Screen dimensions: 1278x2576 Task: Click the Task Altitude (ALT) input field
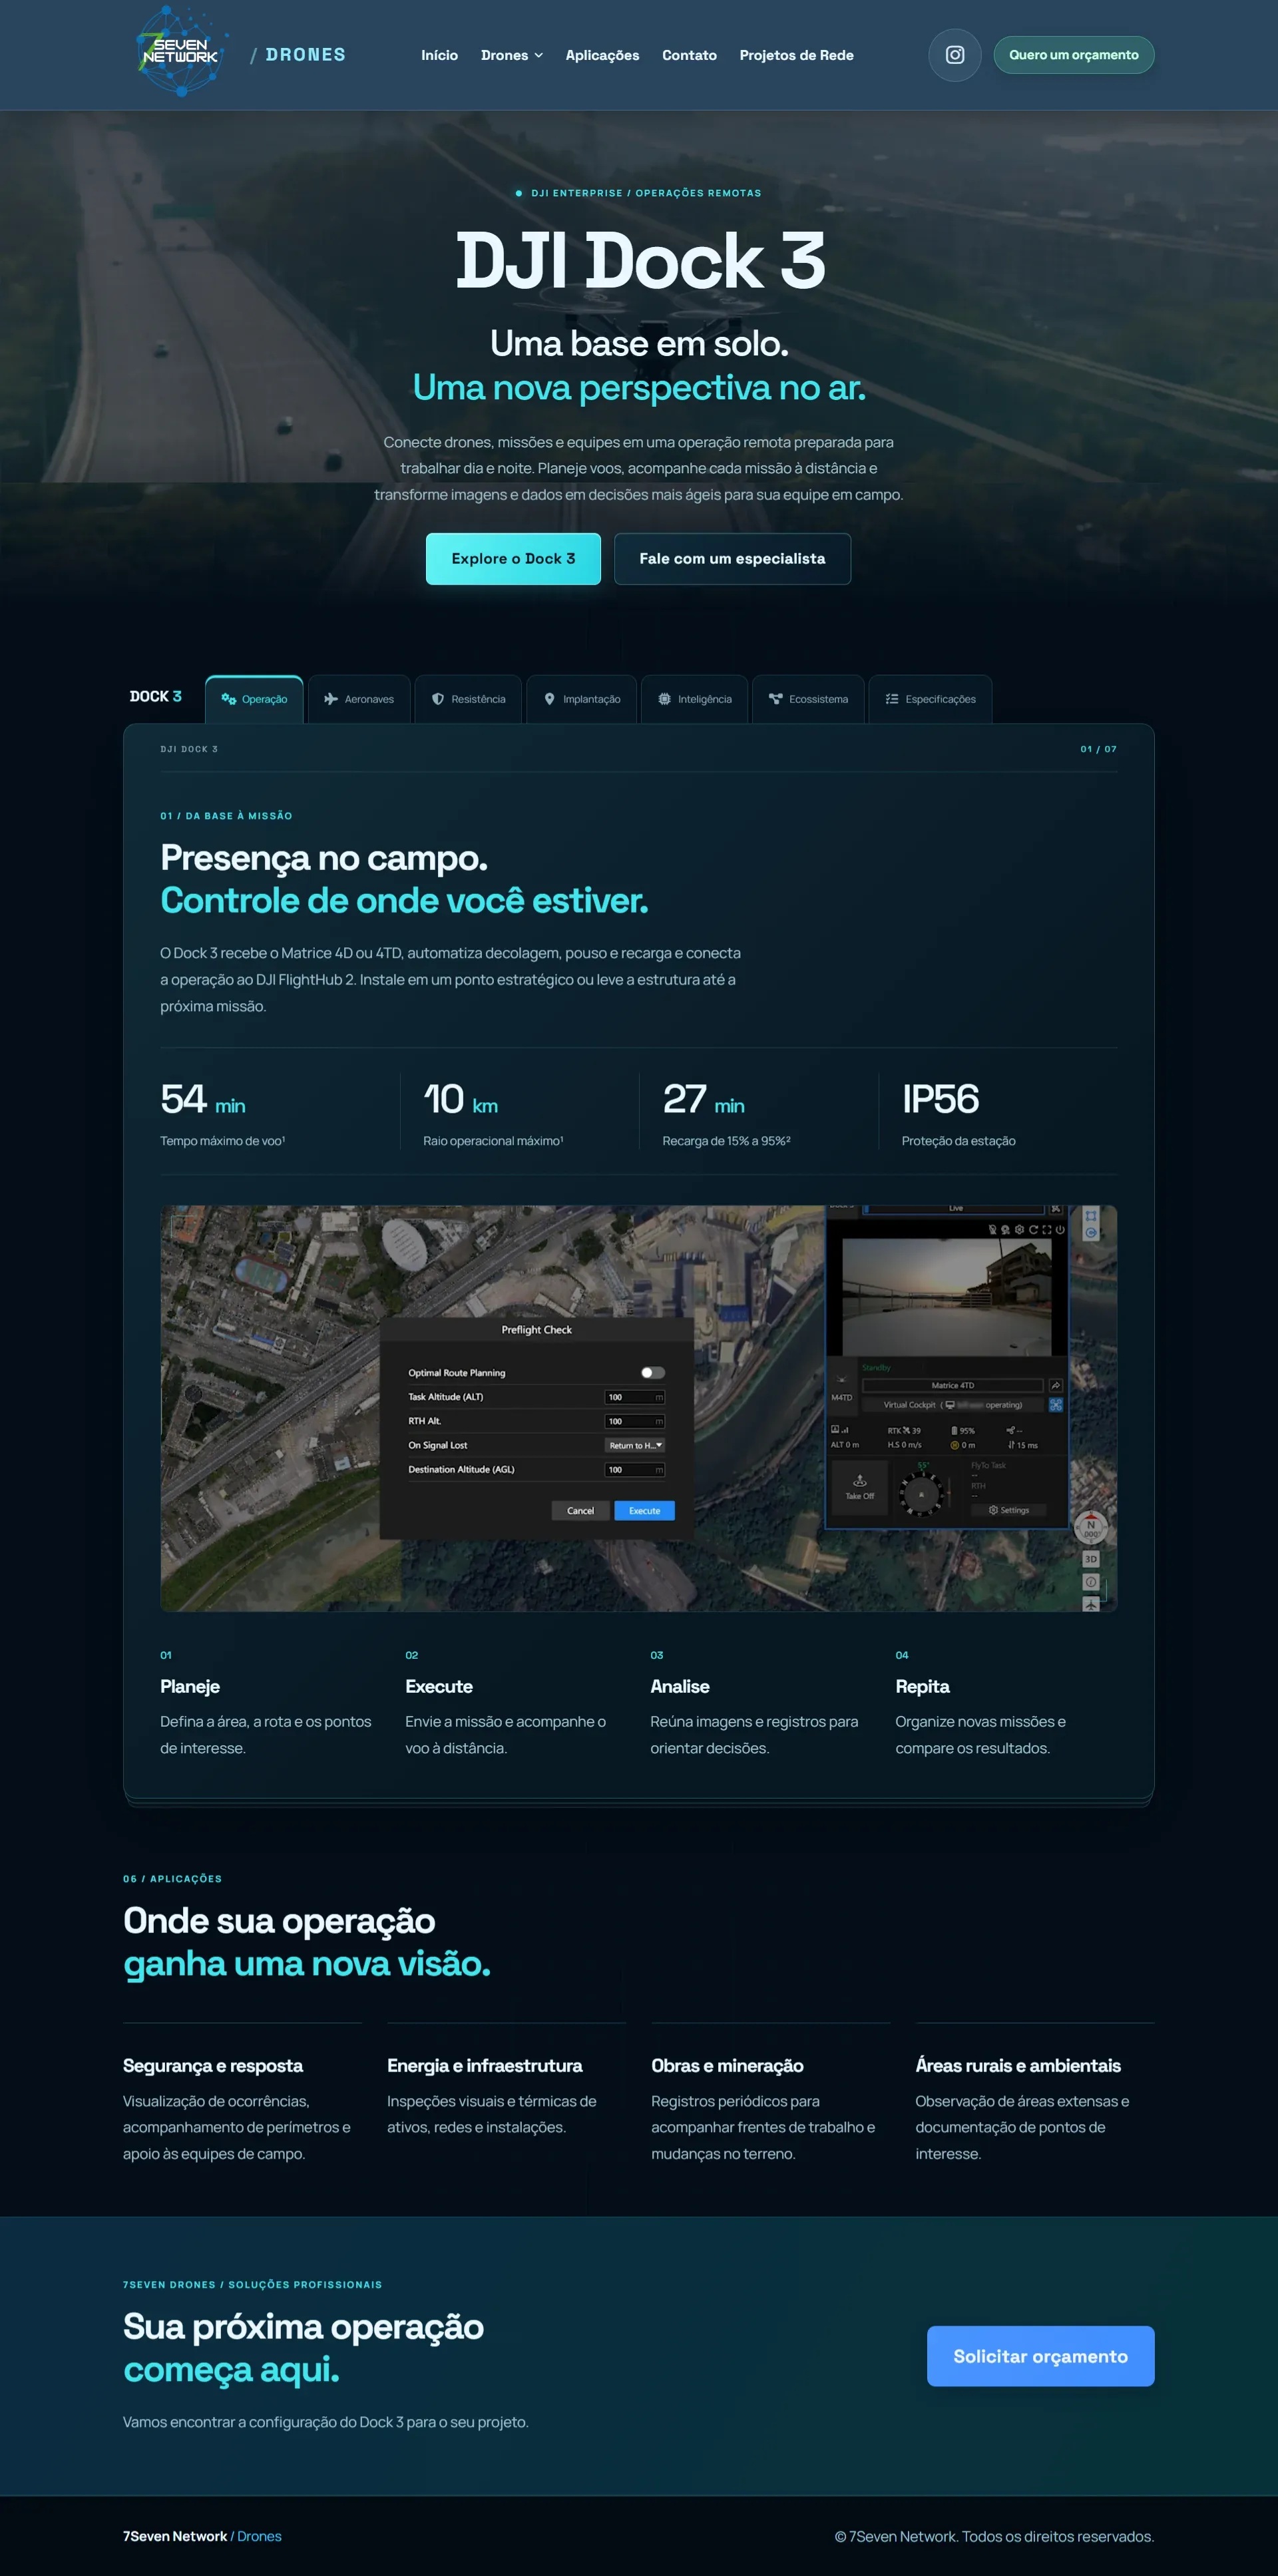(636, 1397)
